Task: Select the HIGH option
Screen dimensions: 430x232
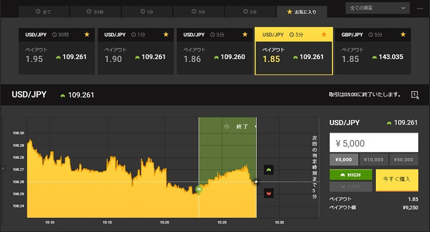Action: pos(351,175)
